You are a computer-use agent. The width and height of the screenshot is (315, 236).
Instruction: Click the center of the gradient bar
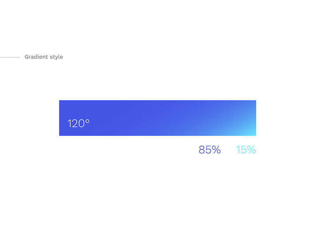tap(157, 118)
